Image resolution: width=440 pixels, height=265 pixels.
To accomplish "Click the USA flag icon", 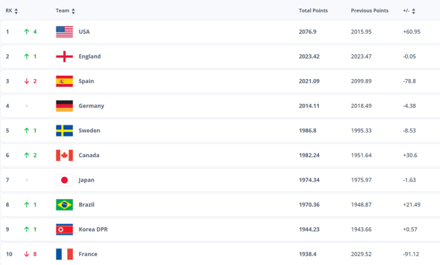I will [x=64, y=32].
